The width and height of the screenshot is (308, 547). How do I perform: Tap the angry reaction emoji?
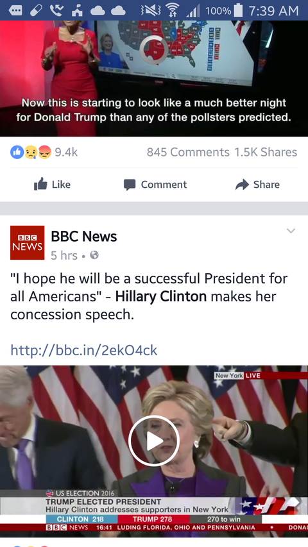click(45, 152)
